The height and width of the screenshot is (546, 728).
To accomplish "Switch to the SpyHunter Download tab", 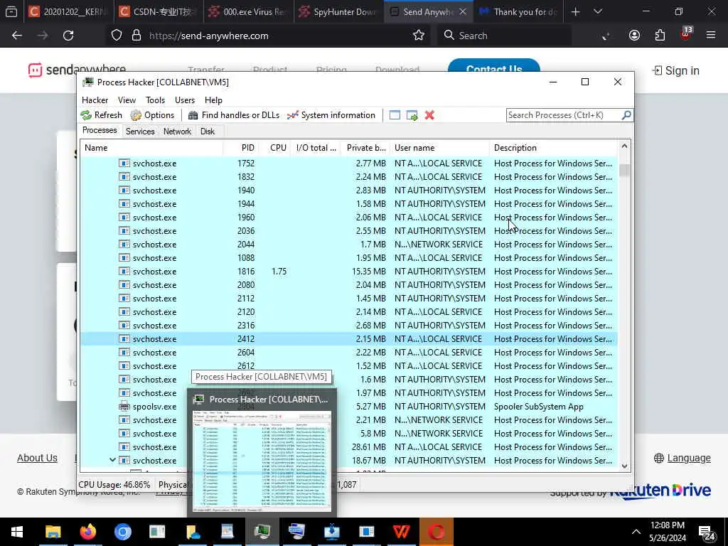I will coord(339,12).
